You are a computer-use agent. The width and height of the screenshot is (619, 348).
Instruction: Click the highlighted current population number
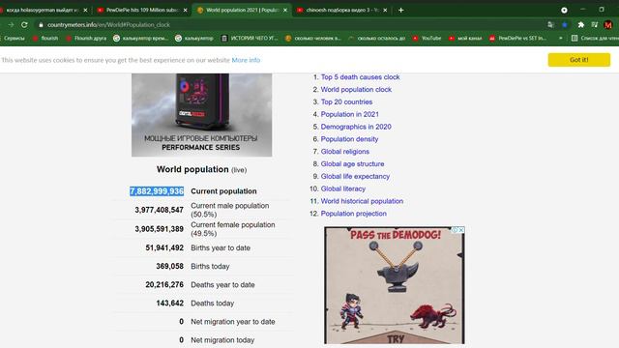(157, 191)
